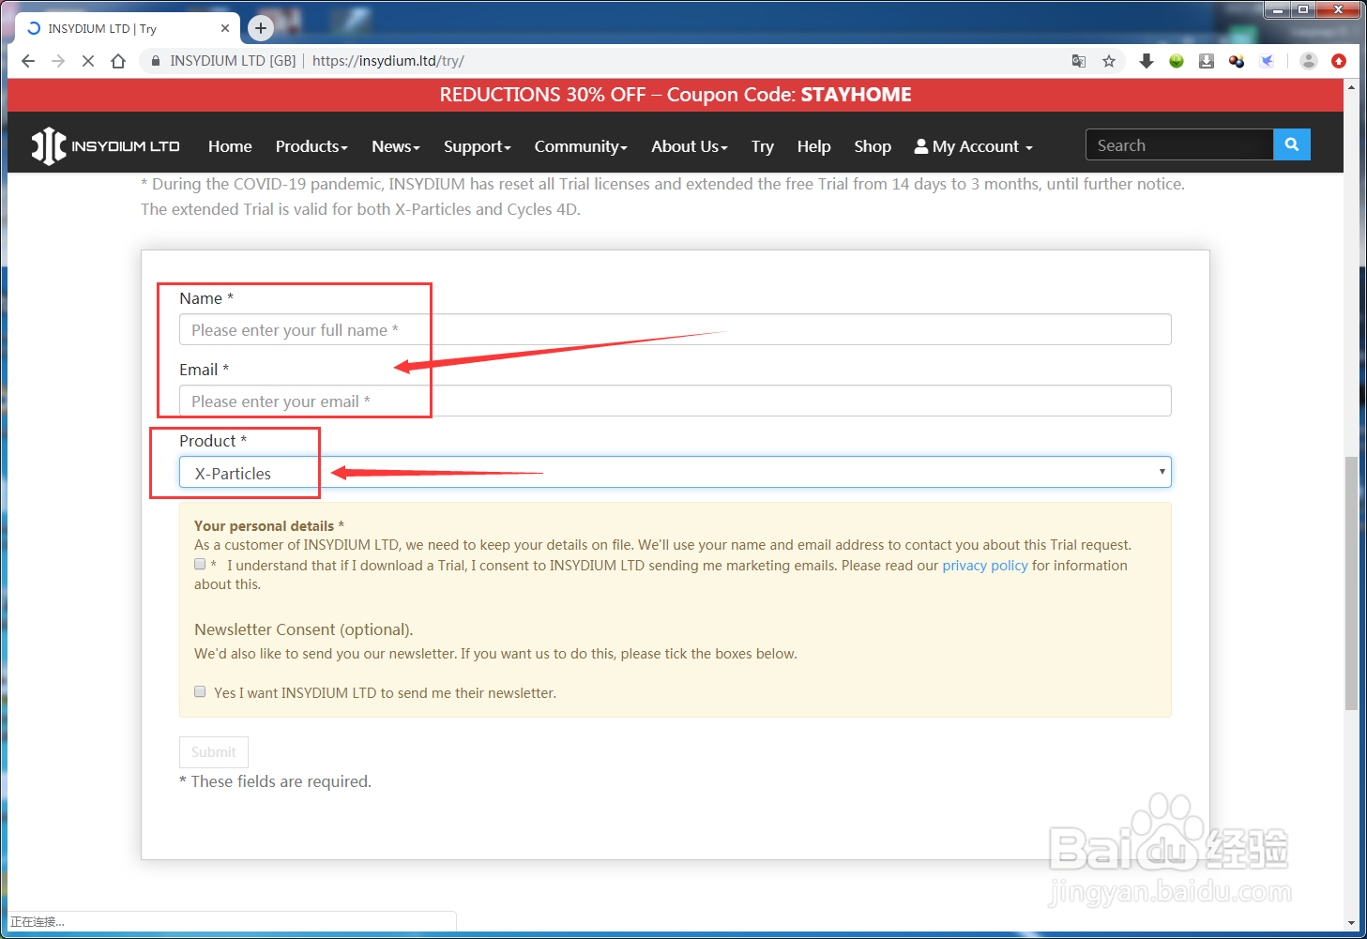The image size is (1367, 939).
Task: Close the INSYDIUM LTD tab
Action: (x=225, y=28)
